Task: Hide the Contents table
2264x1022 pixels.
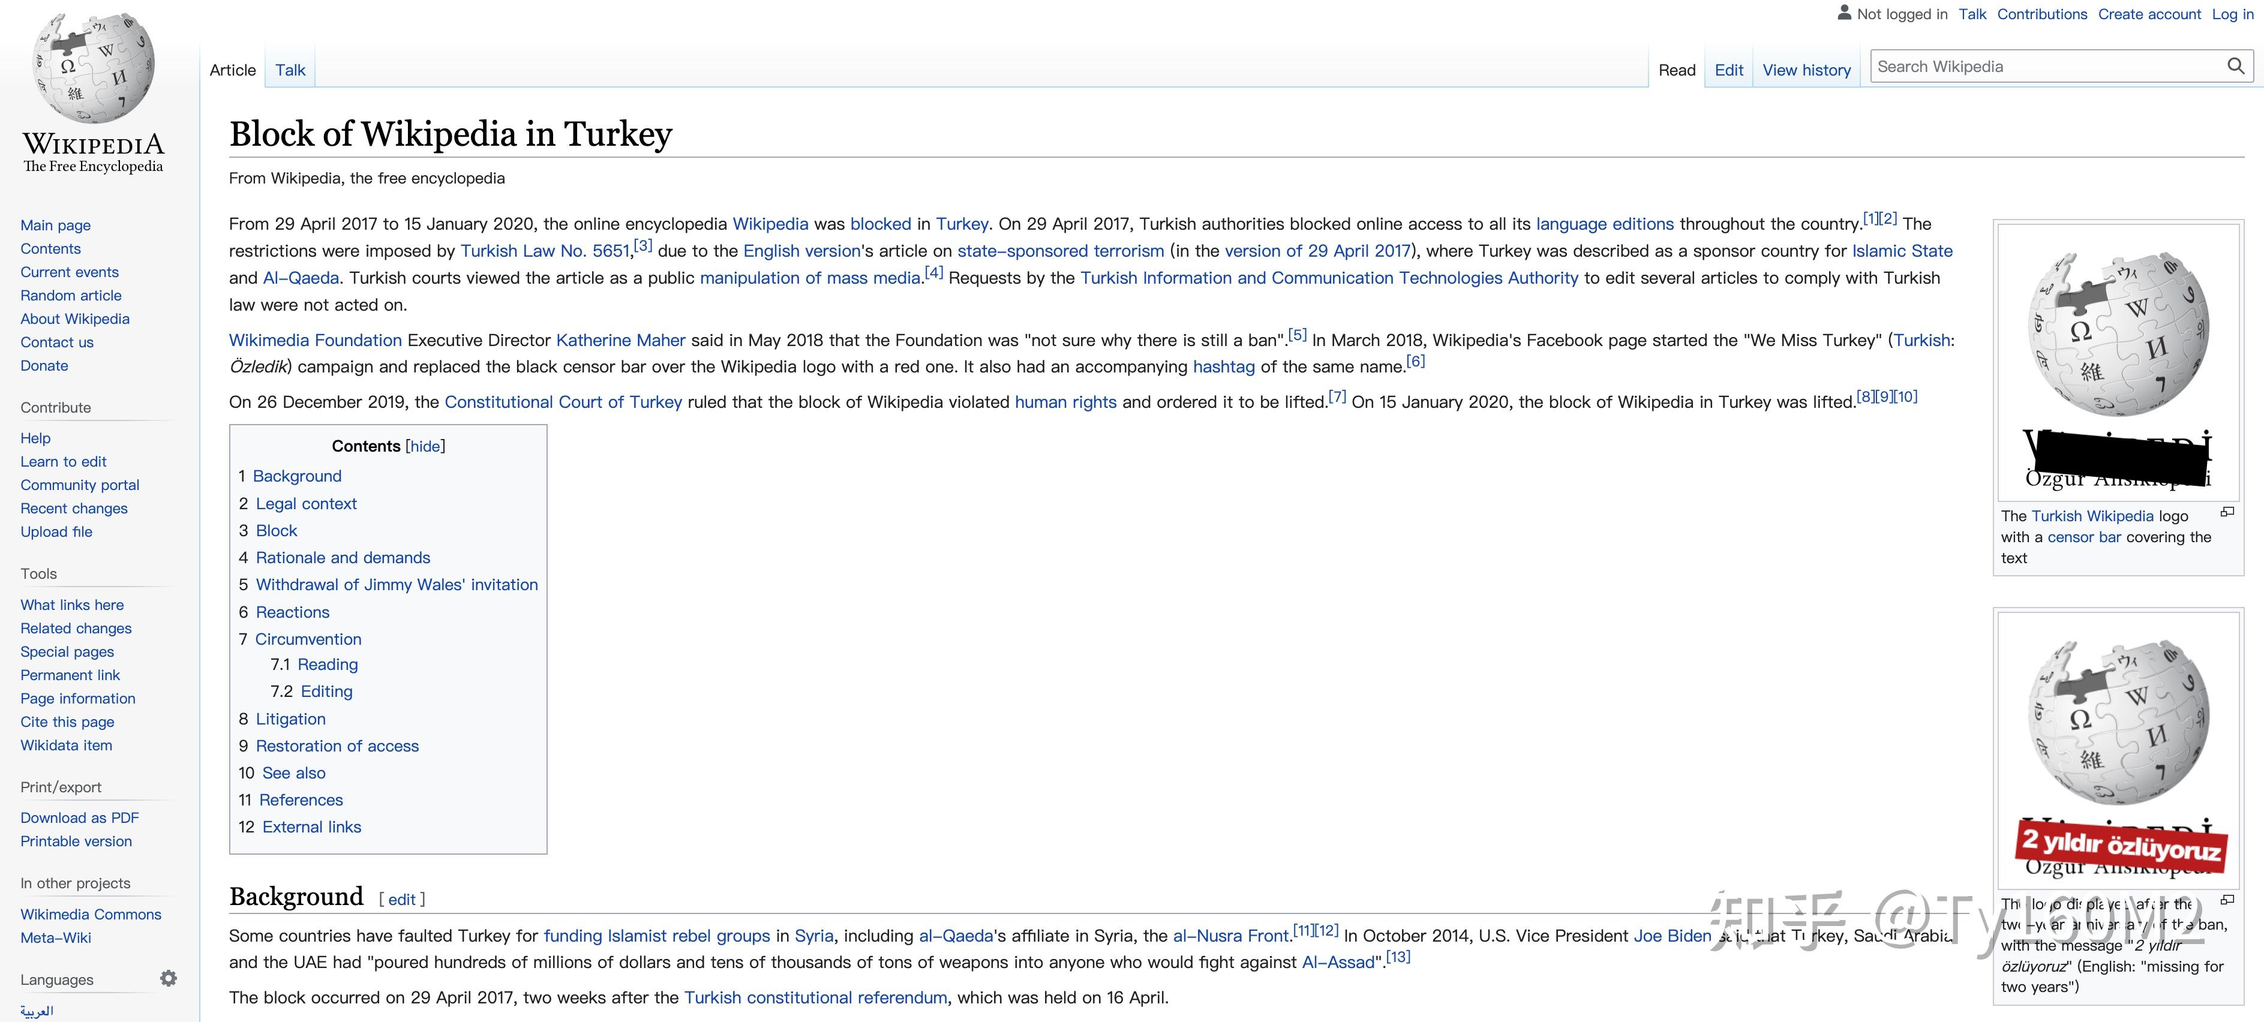Action: coord(425,446)
